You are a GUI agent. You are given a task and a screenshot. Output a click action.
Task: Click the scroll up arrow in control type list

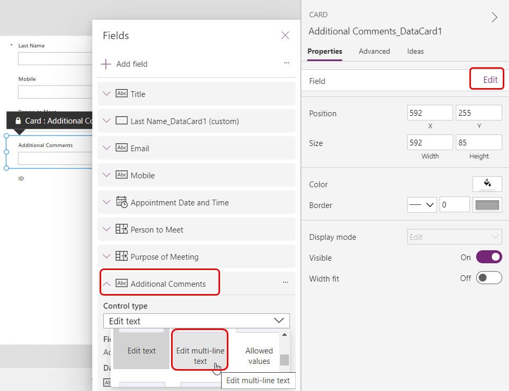[284, 335]
